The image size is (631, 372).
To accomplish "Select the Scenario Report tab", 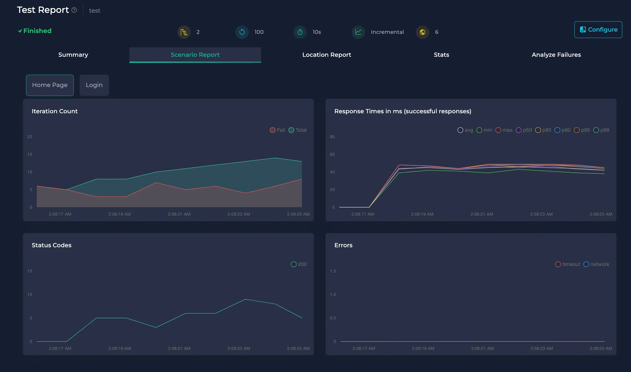I will [x=195, y=55].
